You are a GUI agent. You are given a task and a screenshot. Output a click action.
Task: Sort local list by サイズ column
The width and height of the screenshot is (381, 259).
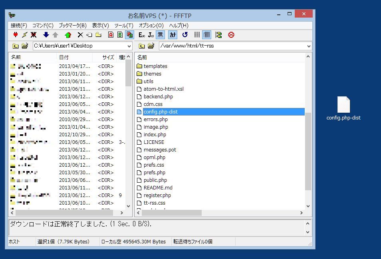point(104,57)
